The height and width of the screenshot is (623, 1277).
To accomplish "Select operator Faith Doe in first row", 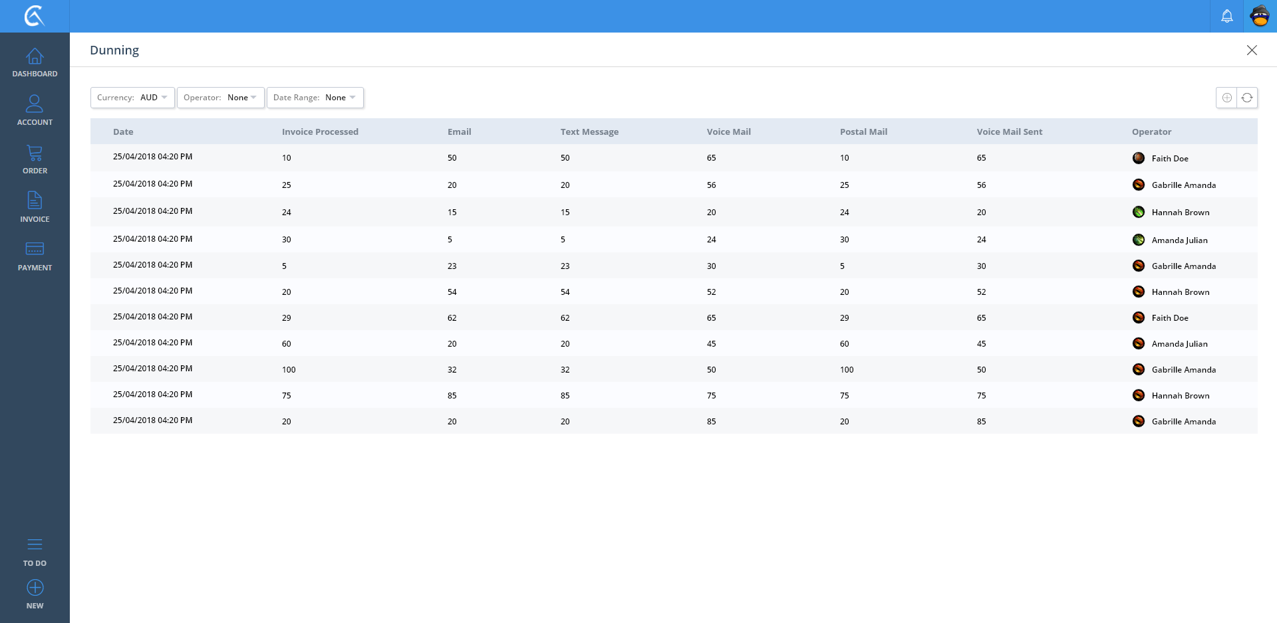I will click(x=1169, y=159).
